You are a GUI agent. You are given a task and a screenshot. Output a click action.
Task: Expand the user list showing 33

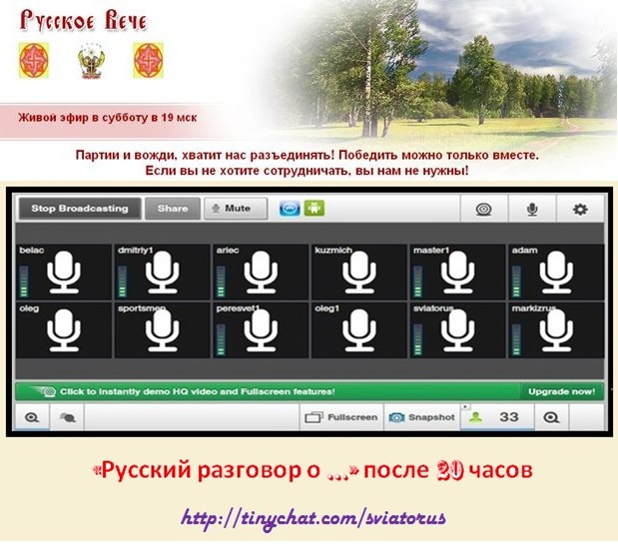[x=496, y=417]
